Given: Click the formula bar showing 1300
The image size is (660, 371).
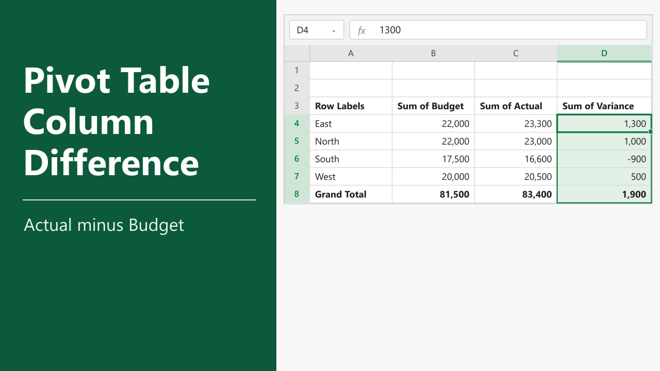Looking at the screenshot, I should point(498,30).
